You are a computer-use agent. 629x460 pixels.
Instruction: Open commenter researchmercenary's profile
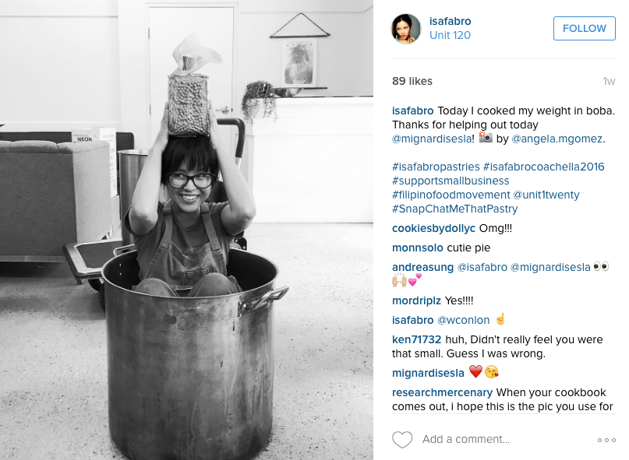click(x=442, y=393)
